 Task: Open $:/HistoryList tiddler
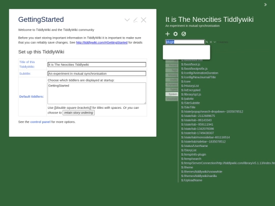click(190, 86)
